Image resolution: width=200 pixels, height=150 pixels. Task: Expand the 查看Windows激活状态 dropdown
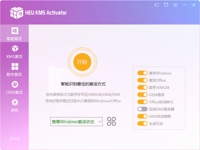pyautogui.click(x=77, y=122)
